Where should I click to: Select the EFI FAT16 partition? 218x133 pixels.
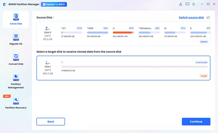point(72,32)
